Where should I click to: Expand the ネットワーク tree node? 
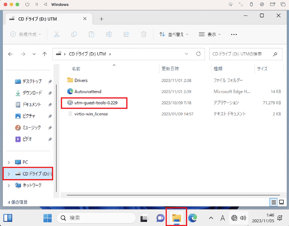pyautogui.click(x=9, y=185)
